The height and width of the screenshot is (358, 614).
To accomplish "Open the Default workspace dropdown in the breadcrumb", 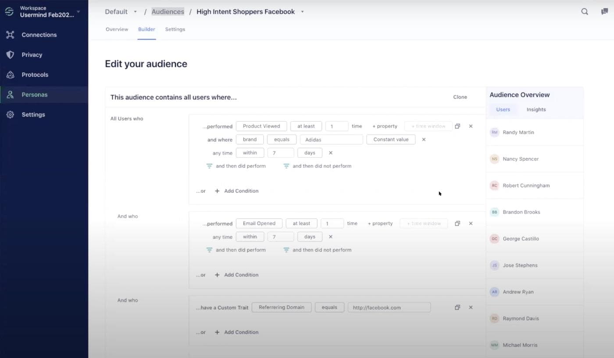I will [x=135, y=12].
